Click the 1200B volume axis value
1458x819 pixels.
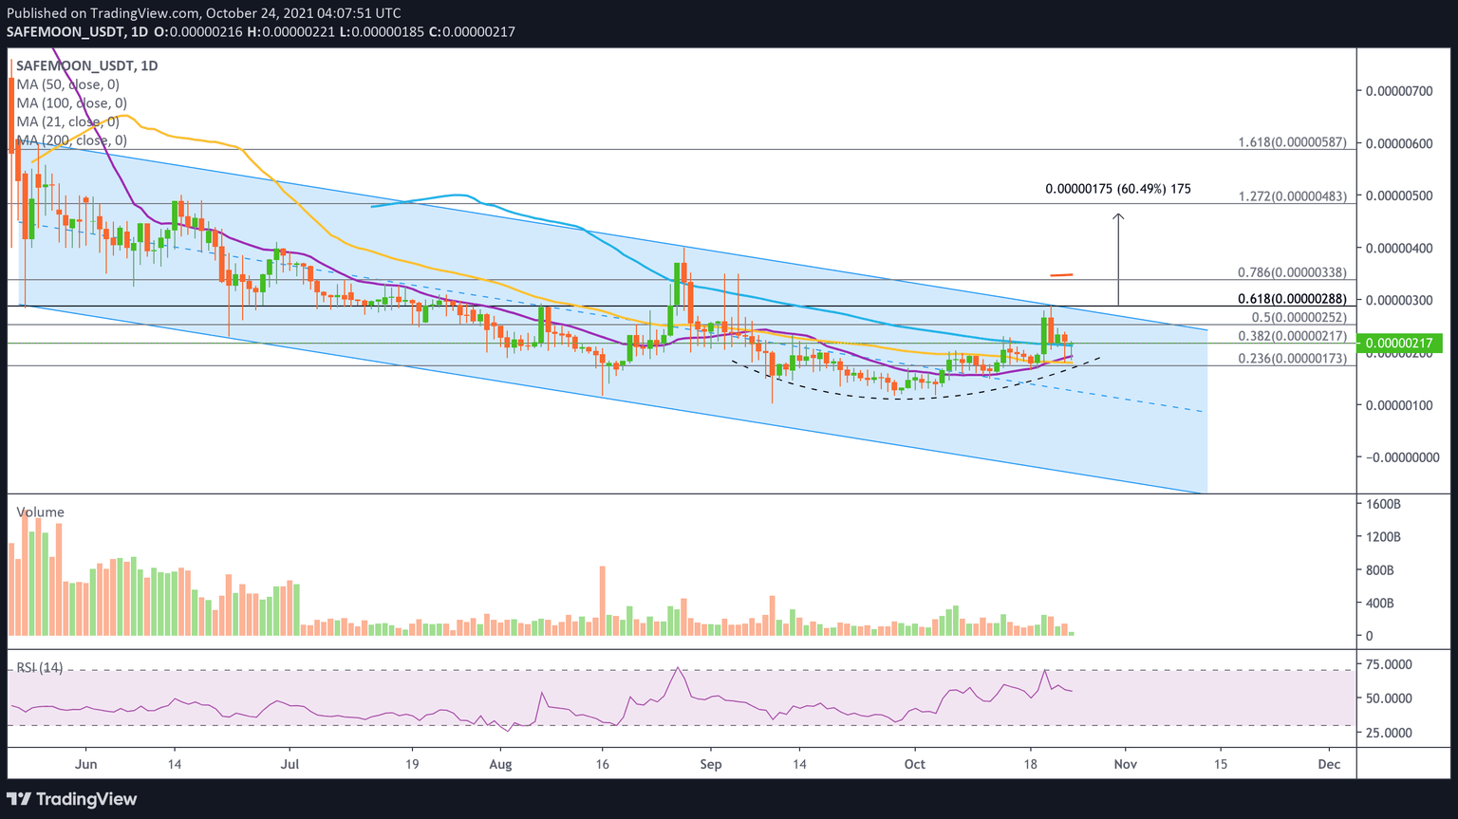pos(1383,536)
